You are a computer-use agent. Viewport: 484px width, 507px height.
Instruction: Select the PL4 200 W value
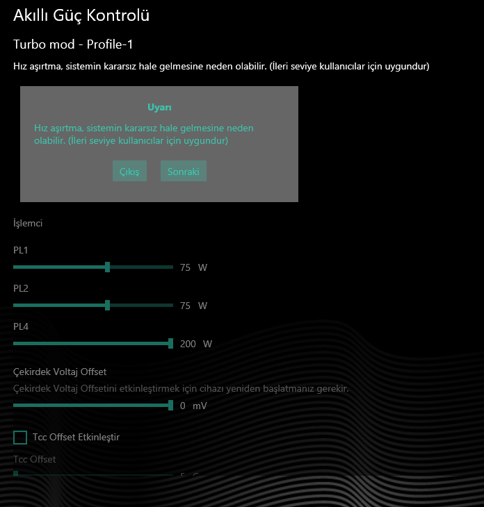[196, 344]
